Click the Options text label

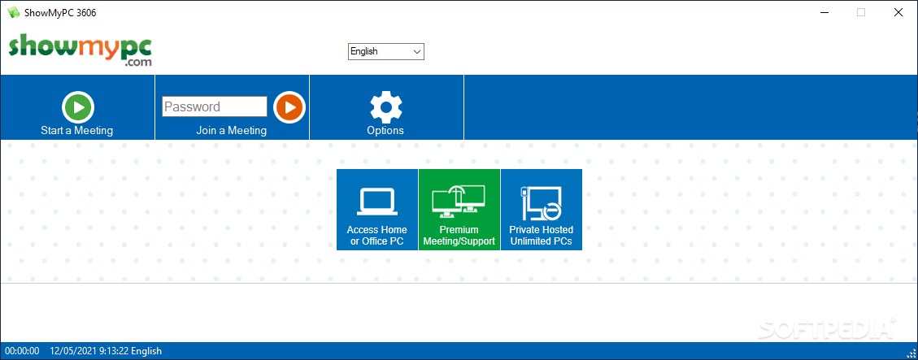point(385,130)
